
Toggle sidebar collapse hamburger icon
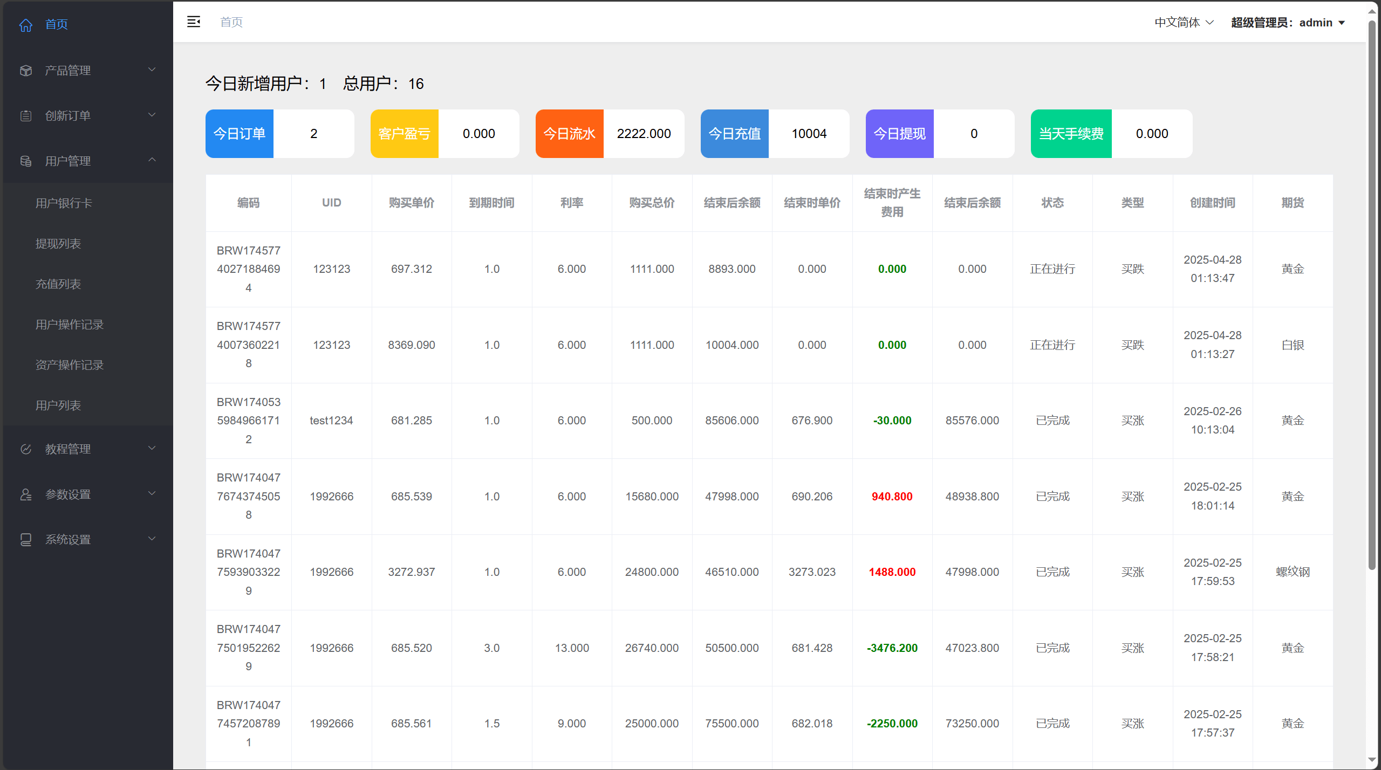194,22
